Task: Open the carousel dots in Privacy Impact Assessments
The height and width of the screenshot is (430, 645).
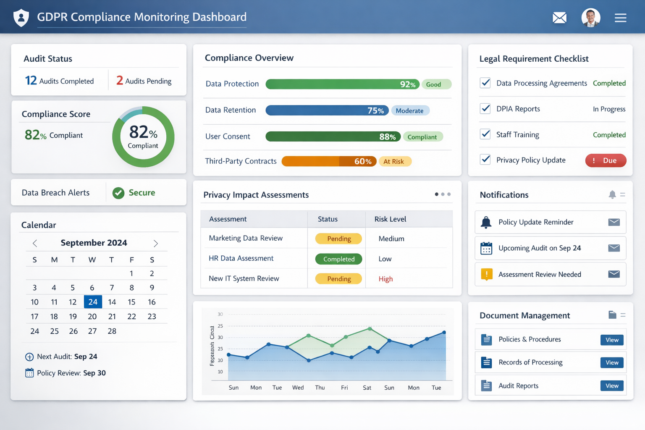Action: click(443, 194)
